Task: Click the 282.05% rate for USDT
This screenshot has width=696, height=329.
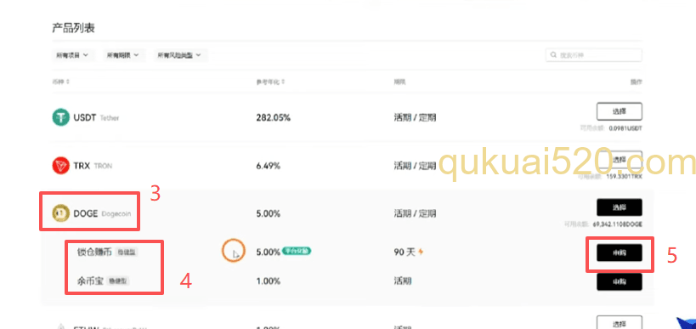Action: tap(273, 117)
